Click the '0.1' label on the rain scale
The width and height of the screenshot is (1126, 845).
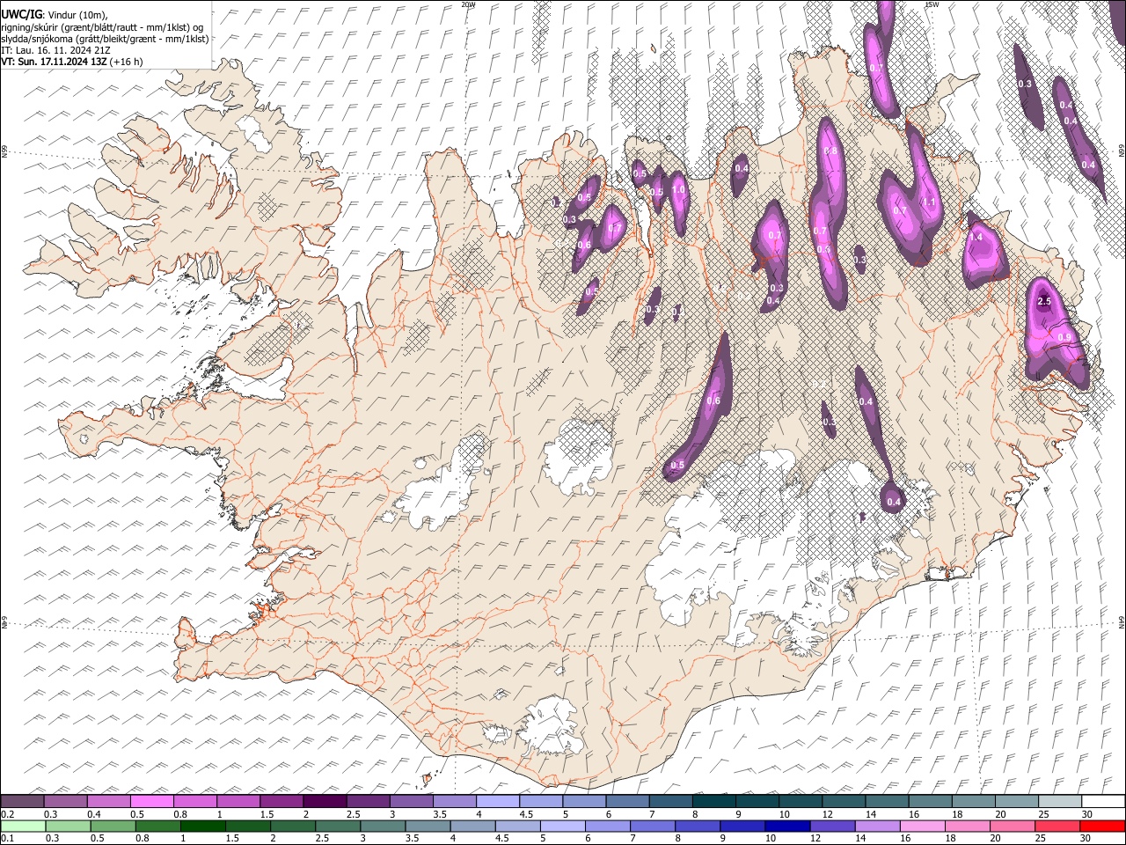click(x=6, y=839)
